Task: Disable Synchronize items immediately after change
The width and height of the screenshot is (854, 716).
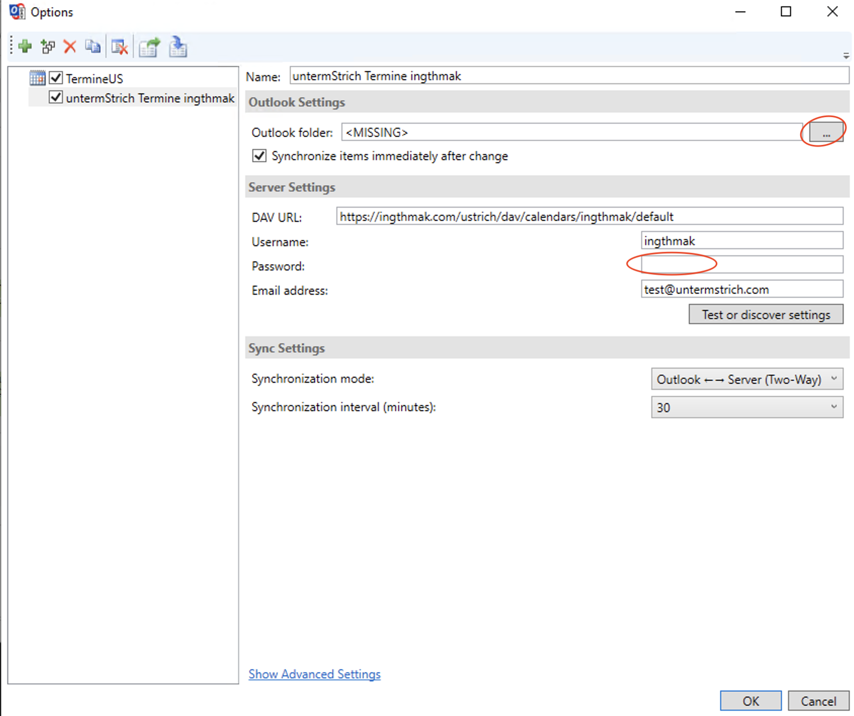Action: (259, 156)
